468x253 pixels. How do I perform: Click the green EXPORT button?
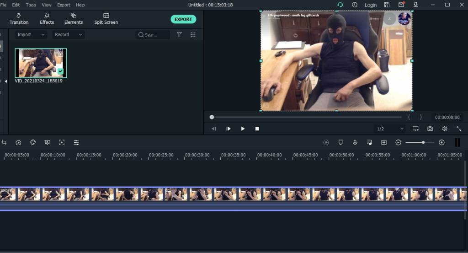(x=183, y=19)
